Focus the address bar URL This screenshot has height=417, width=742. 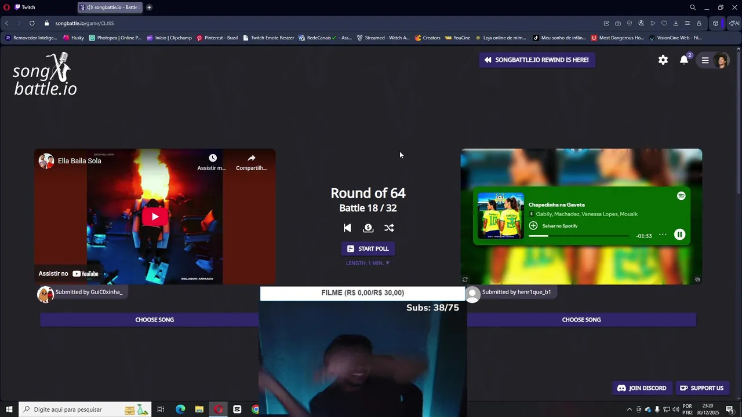click(x=85, y=23)
